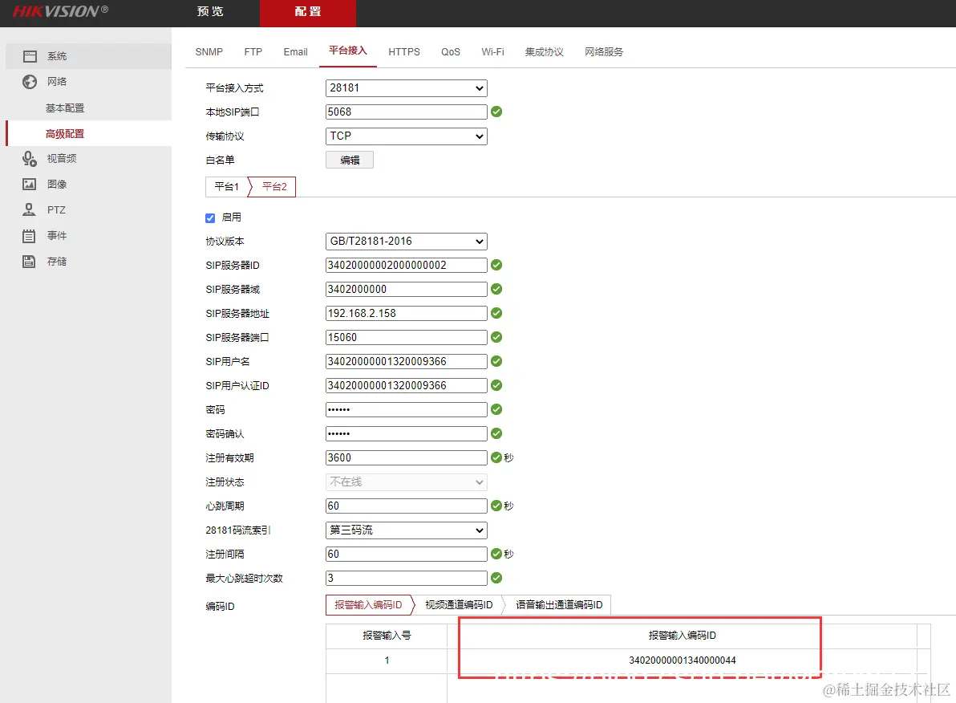
Task: Expand the 28181码流索引 stream dropdown
Action: (405, 530)
